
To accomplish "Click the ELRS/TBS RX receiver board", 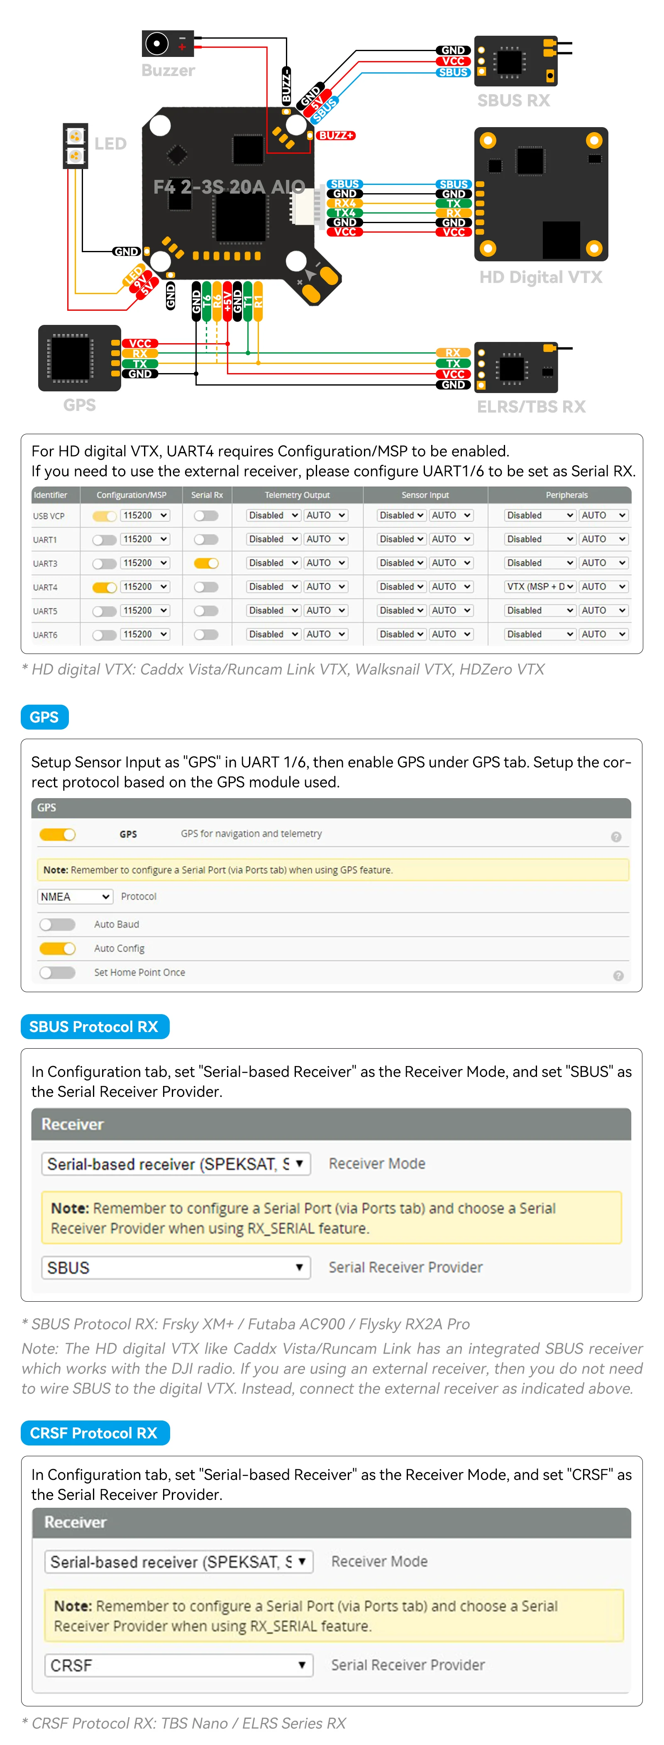I will point(516,368).
